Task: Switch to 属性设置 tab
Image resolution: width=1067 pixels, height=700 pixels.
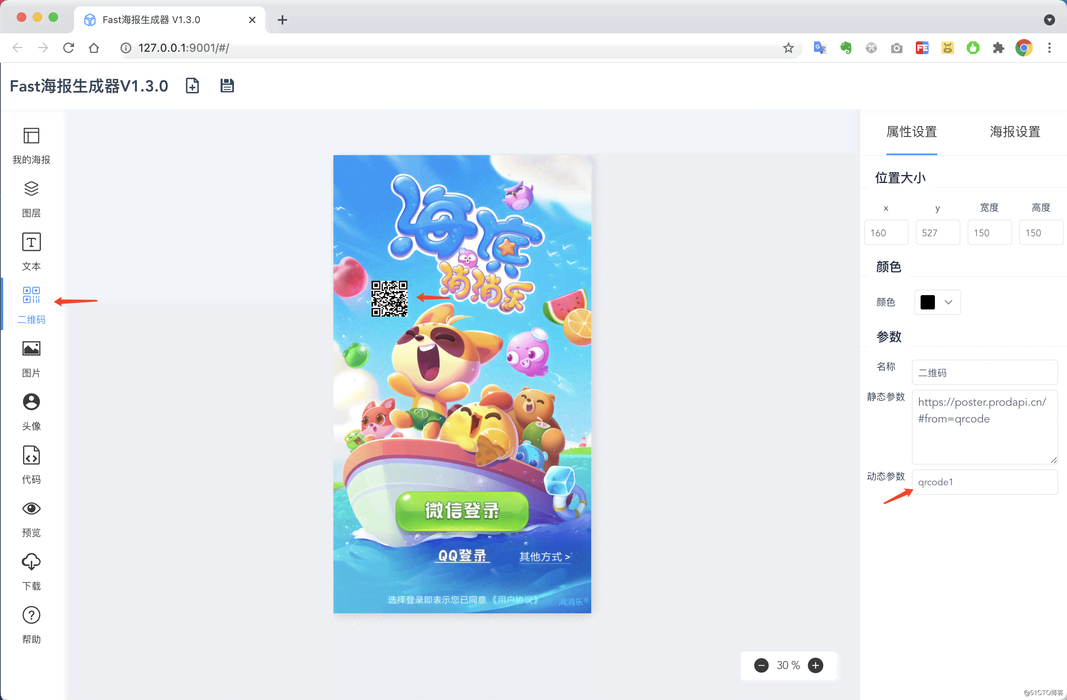Action: (911, 130)
